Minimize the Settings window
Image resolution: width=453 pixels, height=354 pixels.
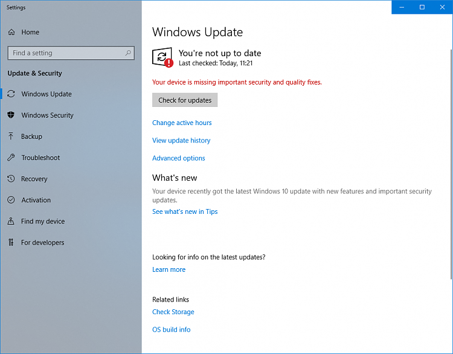[x=402, y=7]
